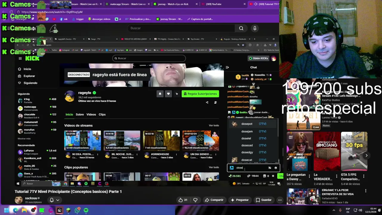
Task: Open Microsoft Edge from taskbar
Action: coord(15,210)
